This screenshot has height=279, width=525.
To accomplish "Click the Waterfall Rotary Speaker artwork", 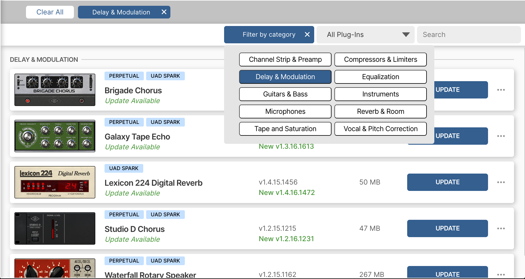I will click(x=55, y=269).
